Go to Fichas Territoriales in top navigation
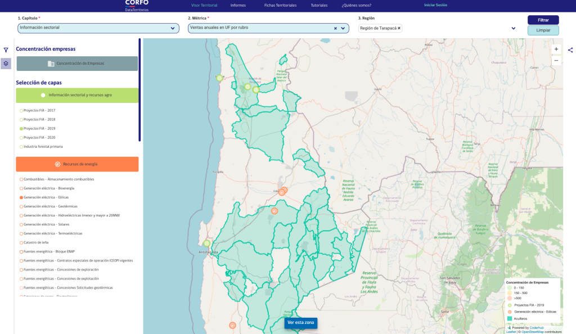Viewport: 576px width, 334px height. click(280, 5)
